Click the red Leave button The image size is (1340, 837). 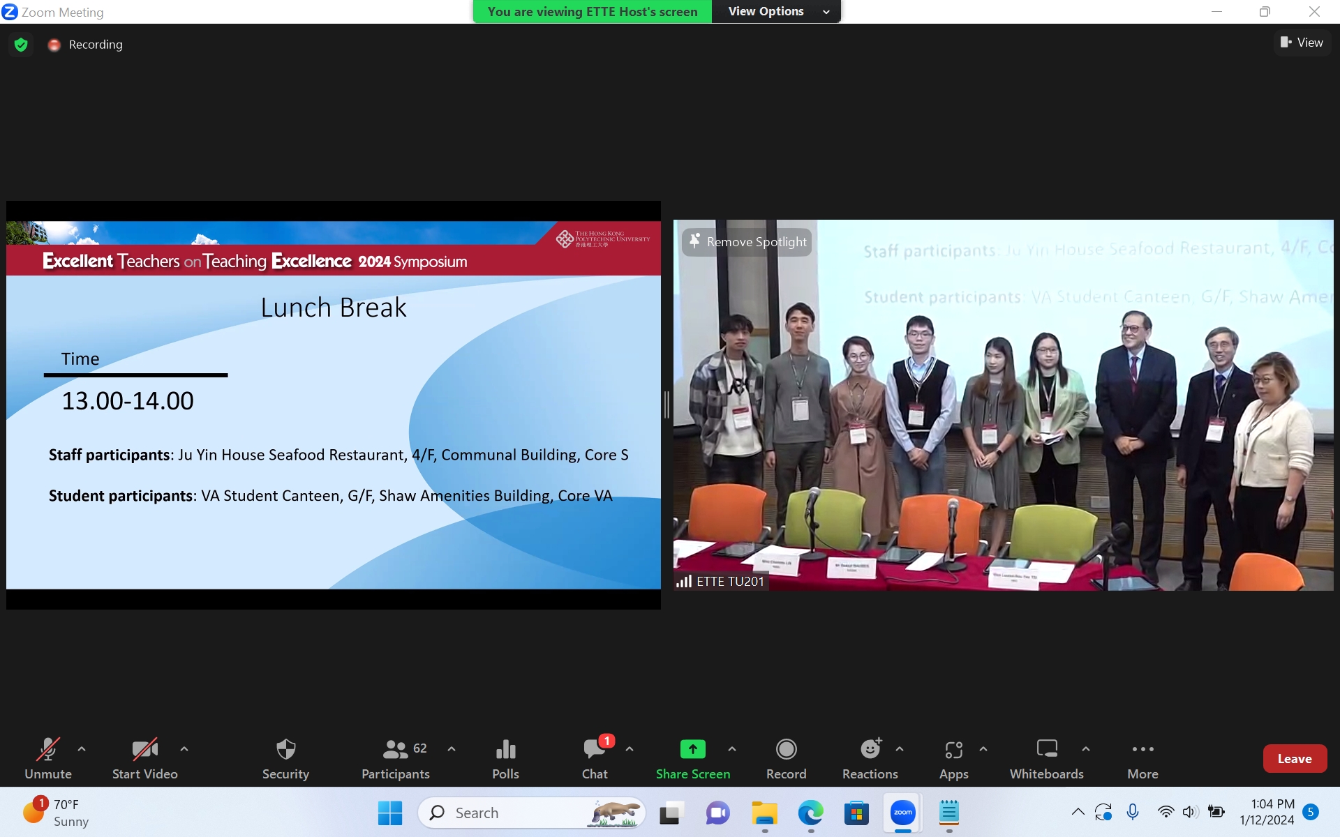[1295, 759]
